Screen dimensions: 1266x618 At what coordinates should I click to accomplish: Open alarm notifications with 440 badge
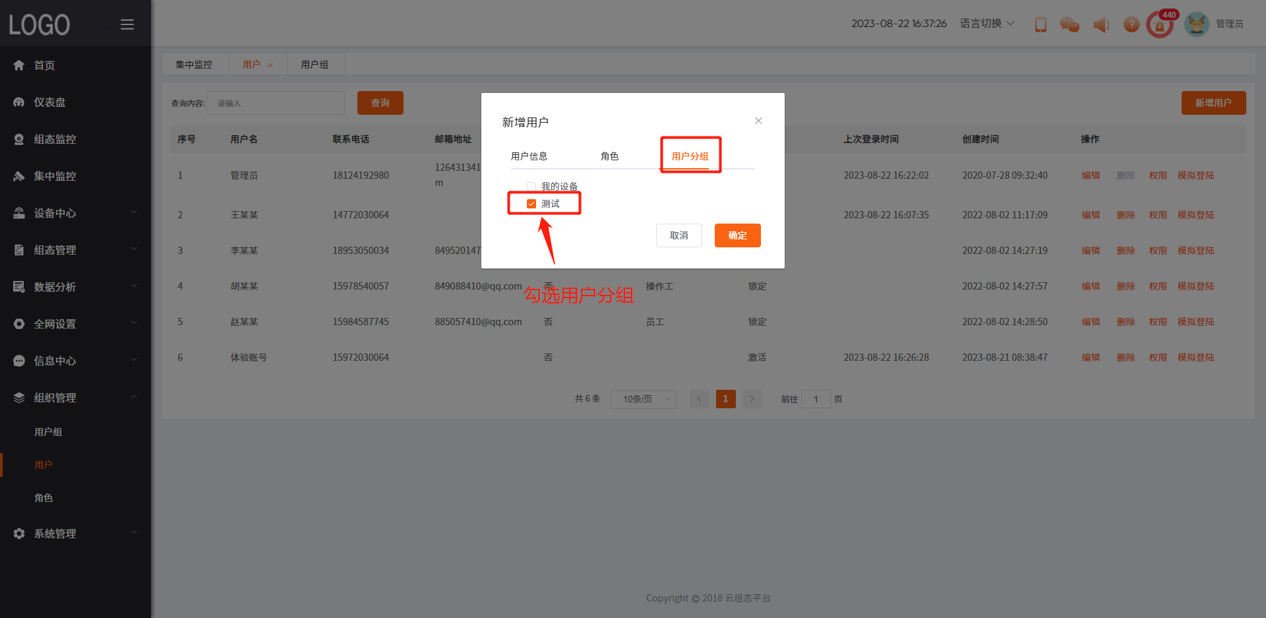click(x=1160, y=24)
